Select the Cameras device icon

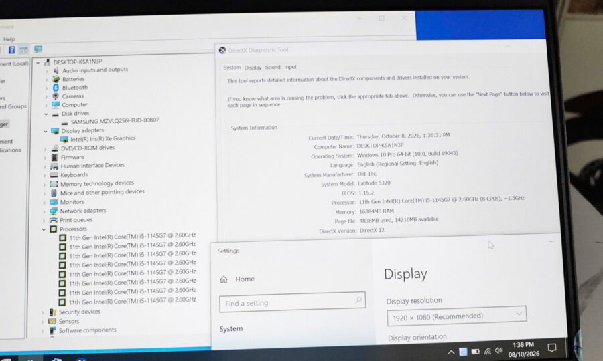[56, 96]
